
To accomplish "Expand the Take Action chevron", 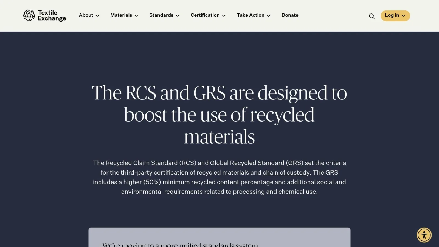I will click(268, 16).
